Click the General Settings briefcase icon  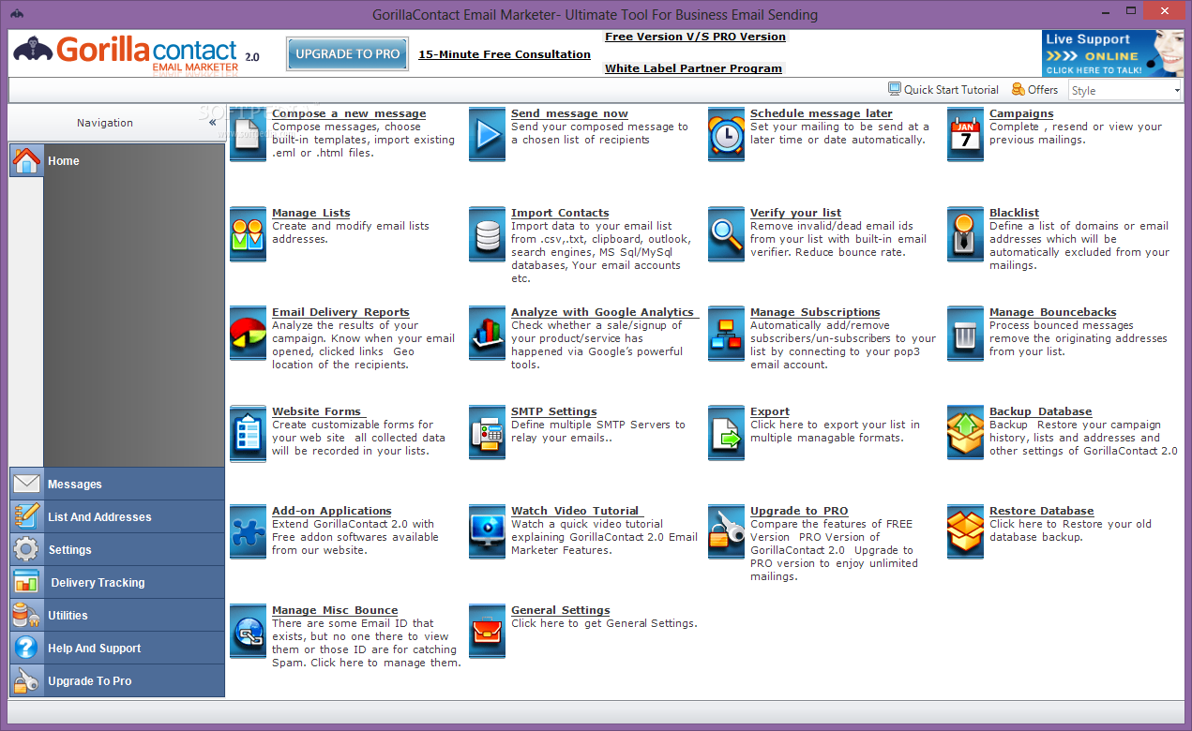488,632
